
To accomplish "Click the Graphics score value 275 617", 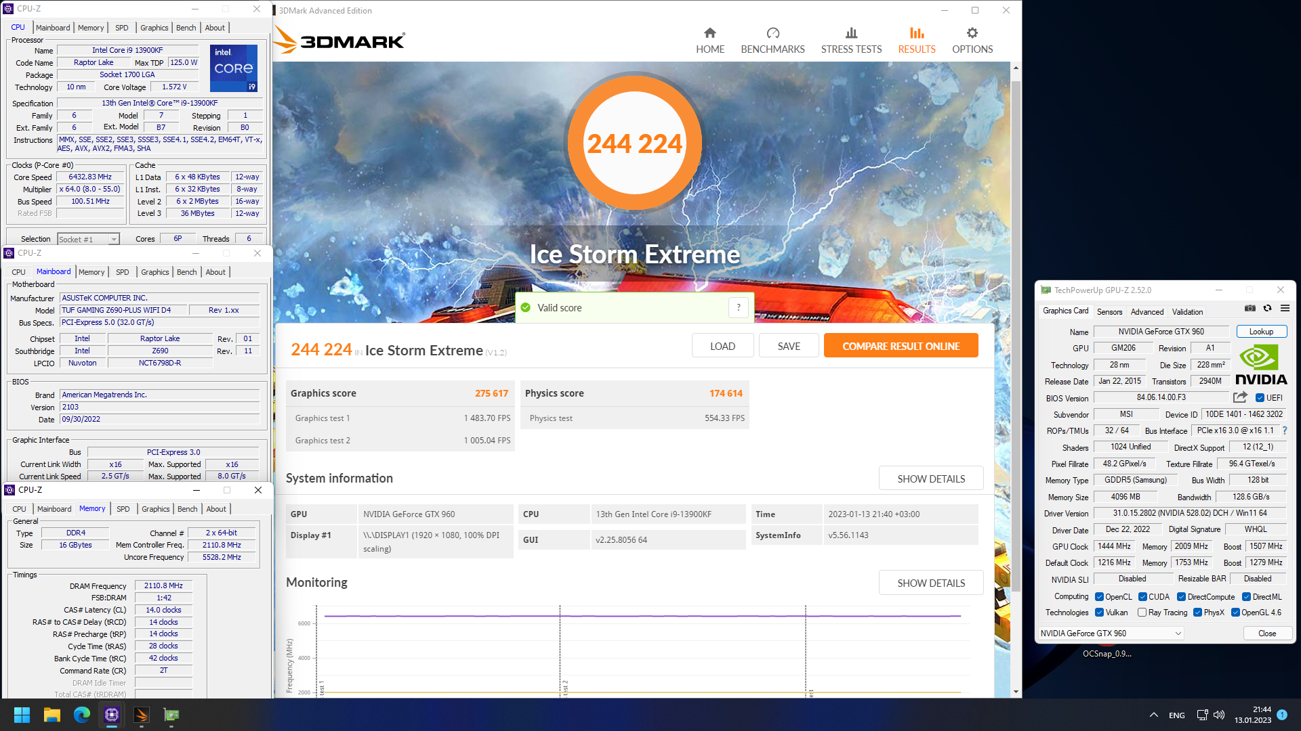I will point(491,393).
